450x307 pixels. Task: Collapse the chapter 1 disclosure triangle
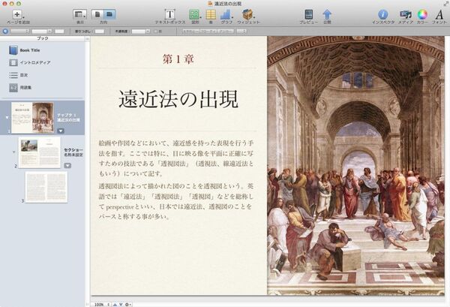[x=7, y=117]
